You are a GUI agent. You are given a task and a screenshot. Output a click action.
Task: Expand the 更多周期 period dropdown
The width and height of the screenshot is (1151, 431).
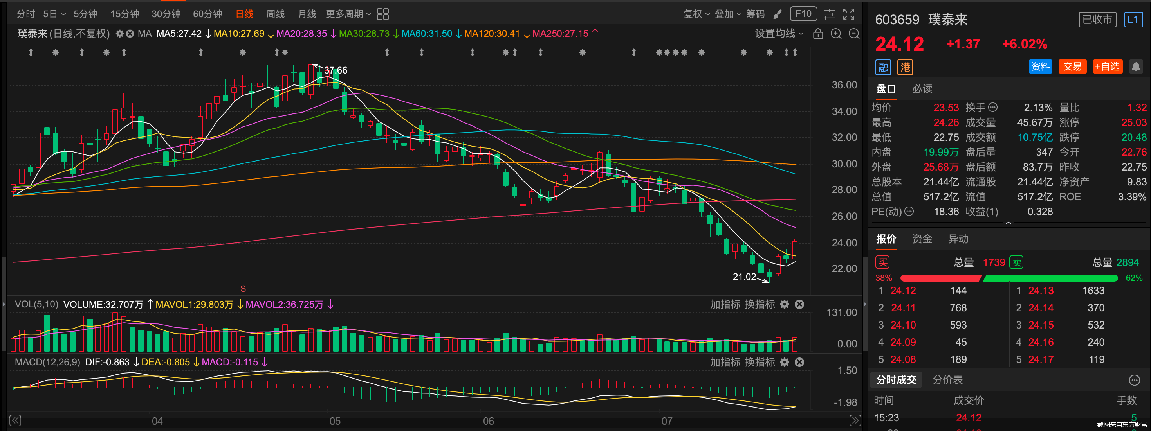[348, 14]
